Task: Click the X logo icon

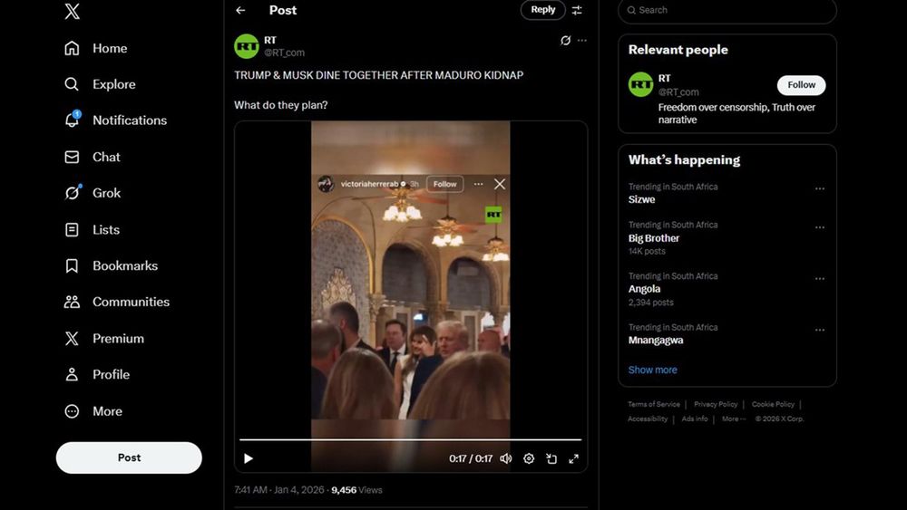Action: tap(73, 12)
